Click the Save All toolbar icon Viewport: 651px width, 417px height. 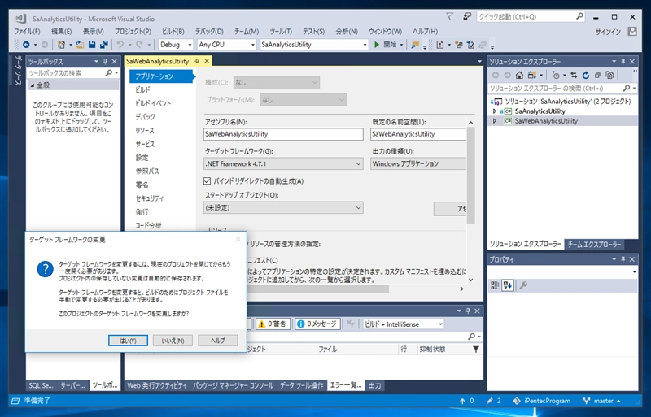pos(104,45)
